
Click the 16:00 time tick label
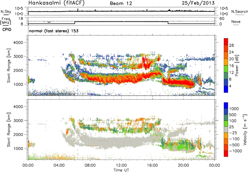152,165
